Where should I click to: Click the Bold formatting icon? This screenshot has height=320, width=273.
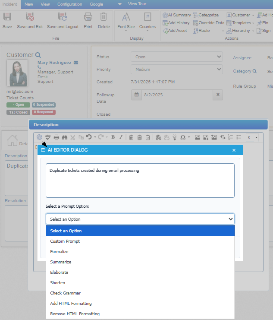coord(113,137)
